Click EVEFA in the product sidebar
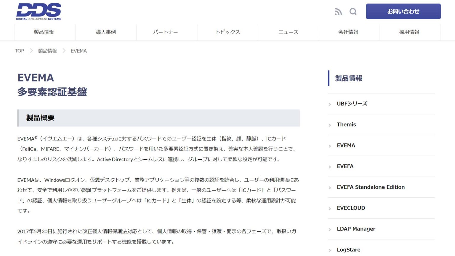This screenshot has height=256, width=455. tap(345, 166)
